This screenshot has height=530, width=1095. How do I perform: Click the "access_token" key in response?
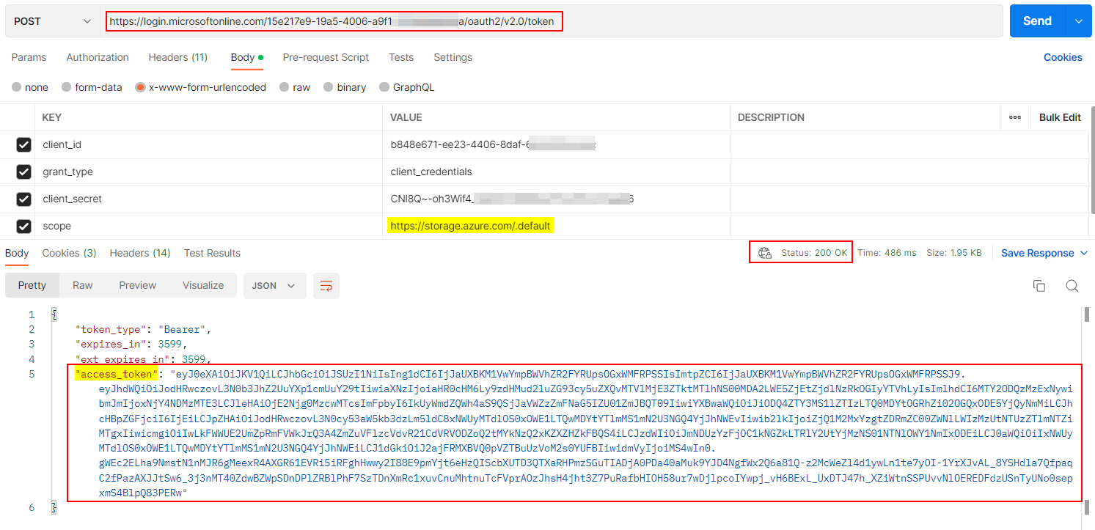[x=117, y=374]
